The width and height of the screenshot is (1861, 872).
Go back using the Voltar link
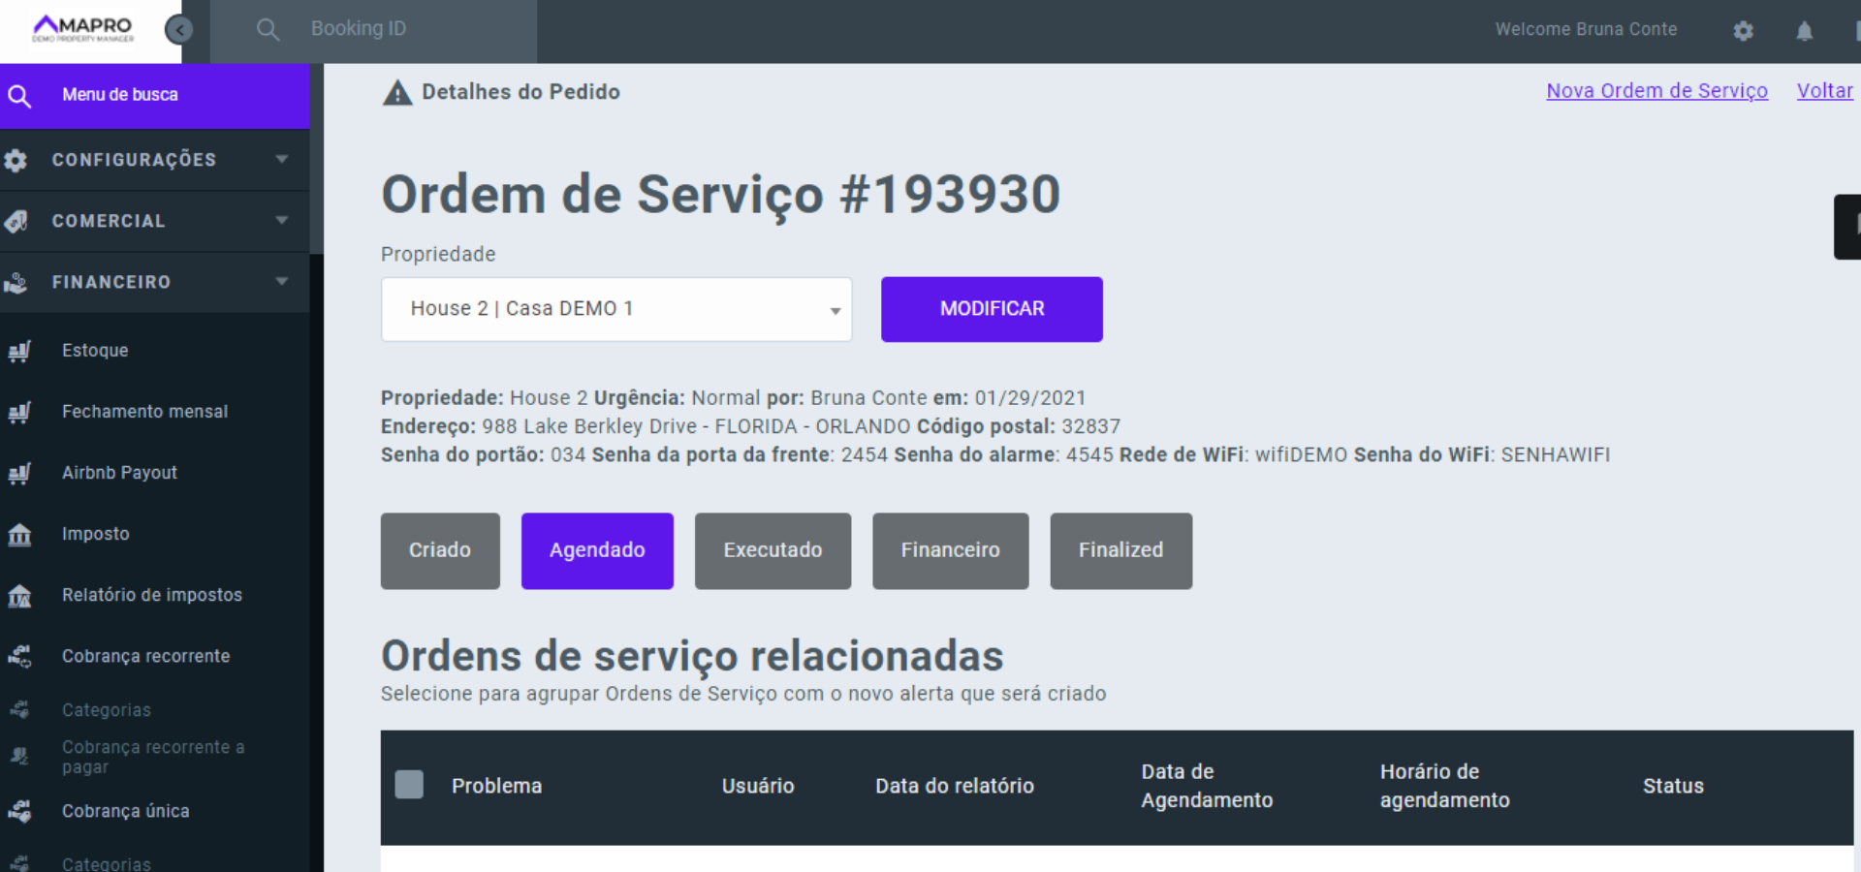click(x=1824, y=91)
